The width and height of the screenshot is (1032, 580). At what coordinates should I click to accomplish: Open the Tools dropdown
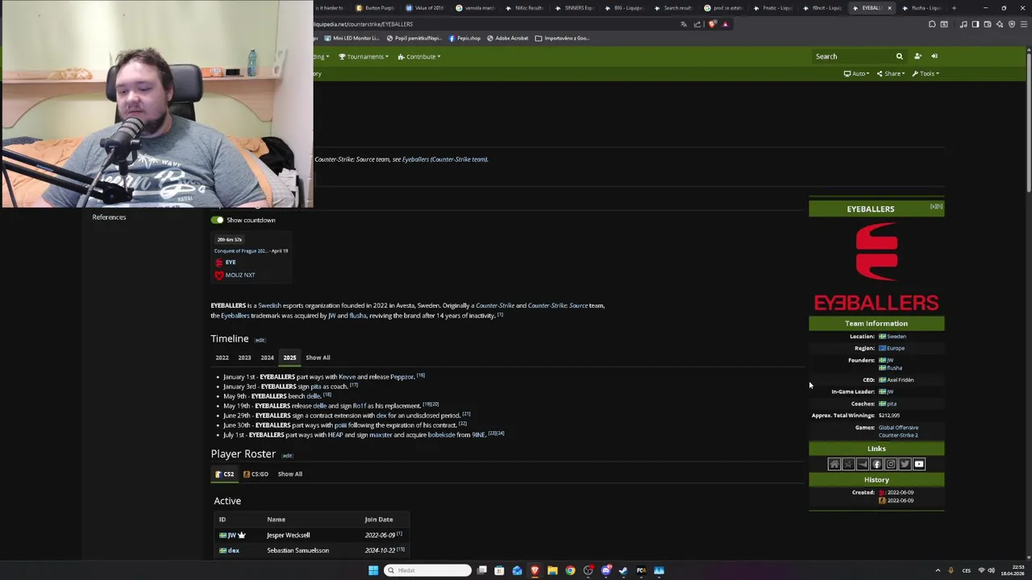pos(926,73)
